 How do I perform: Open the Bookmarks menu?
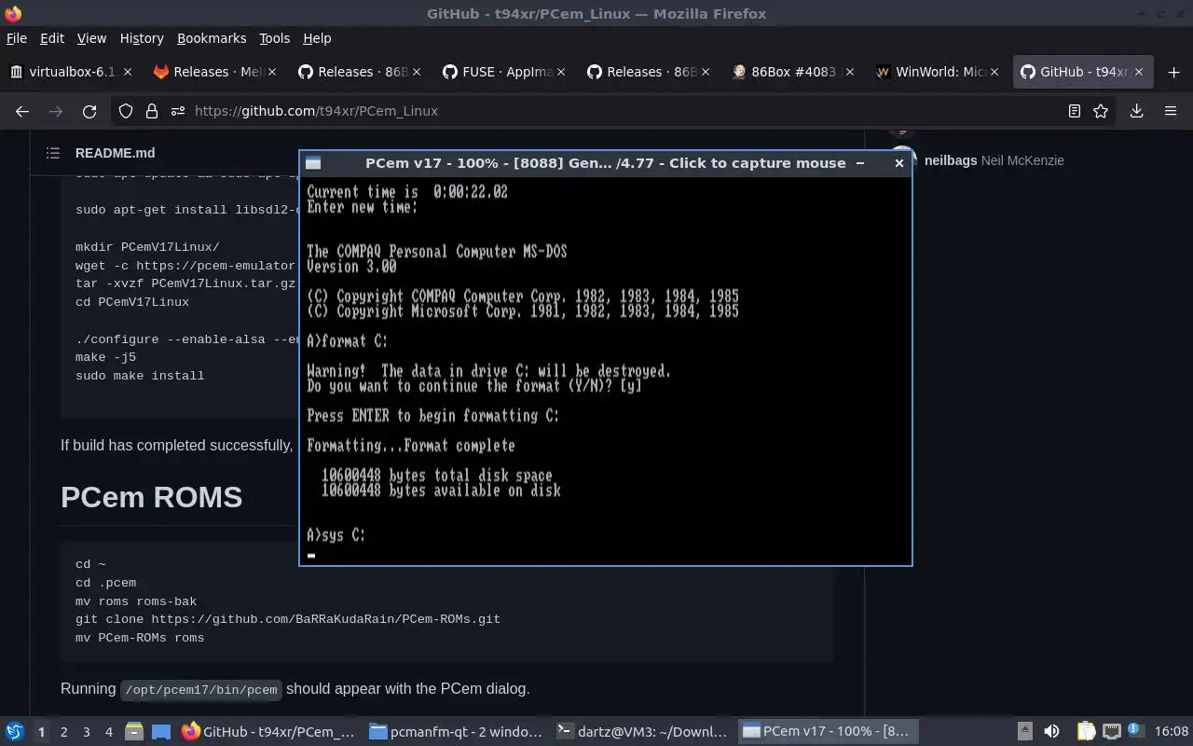pos(212,38)
